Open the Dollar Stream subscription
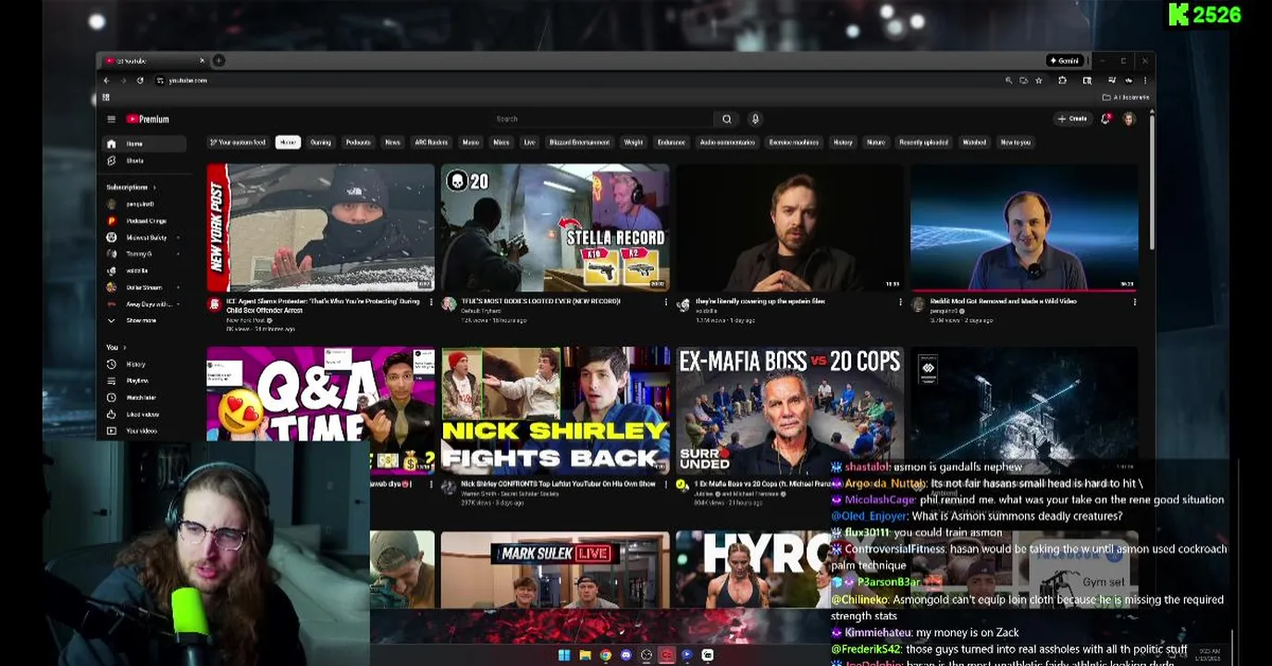 (144, 288)
